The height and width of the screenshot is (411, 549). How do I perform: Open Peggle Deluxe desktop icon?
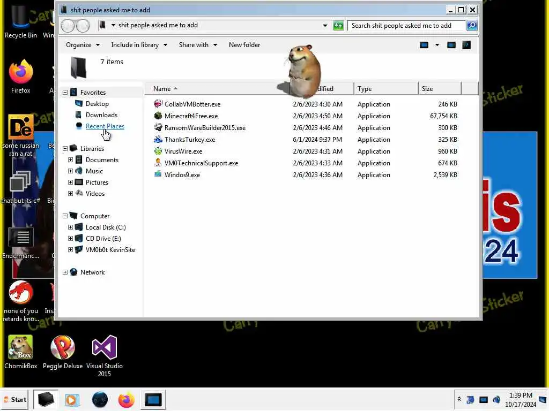pyautogui.click(x=63, y=352)
